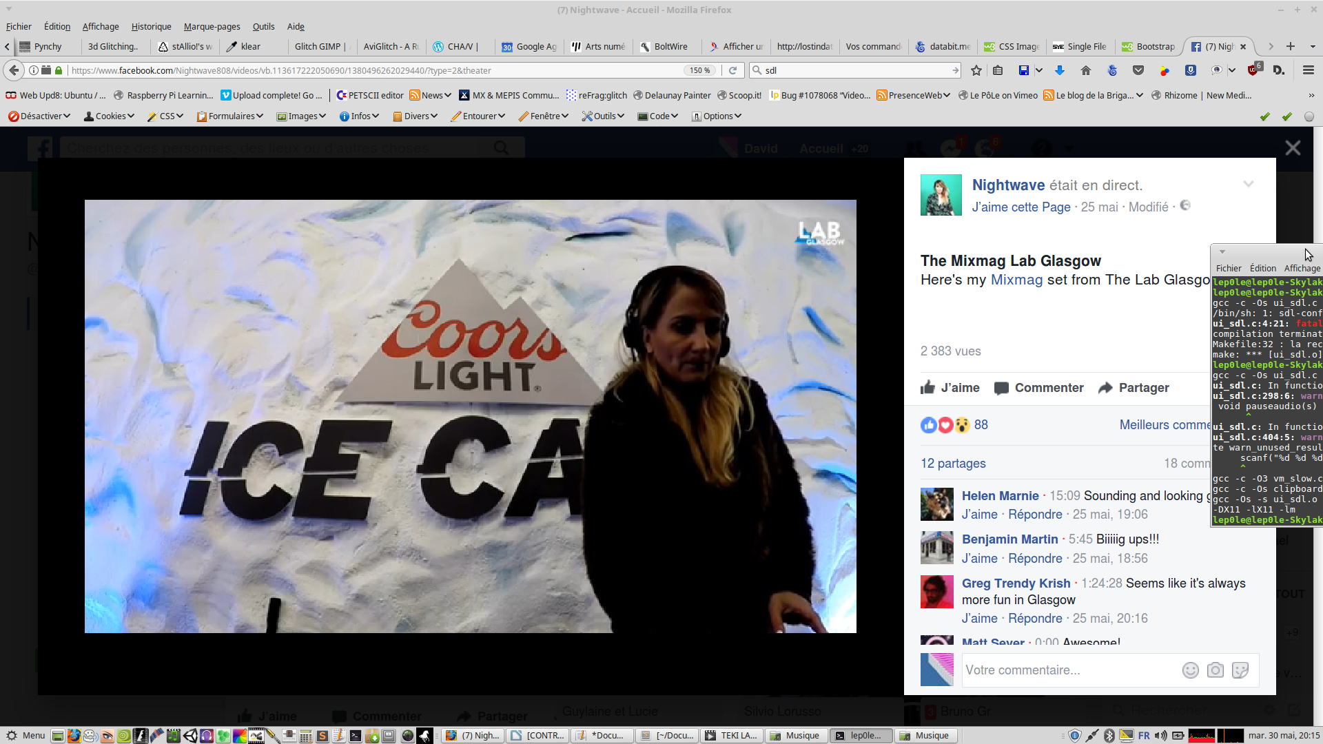Click the emoji smiley in comment box

(1191, 670)
